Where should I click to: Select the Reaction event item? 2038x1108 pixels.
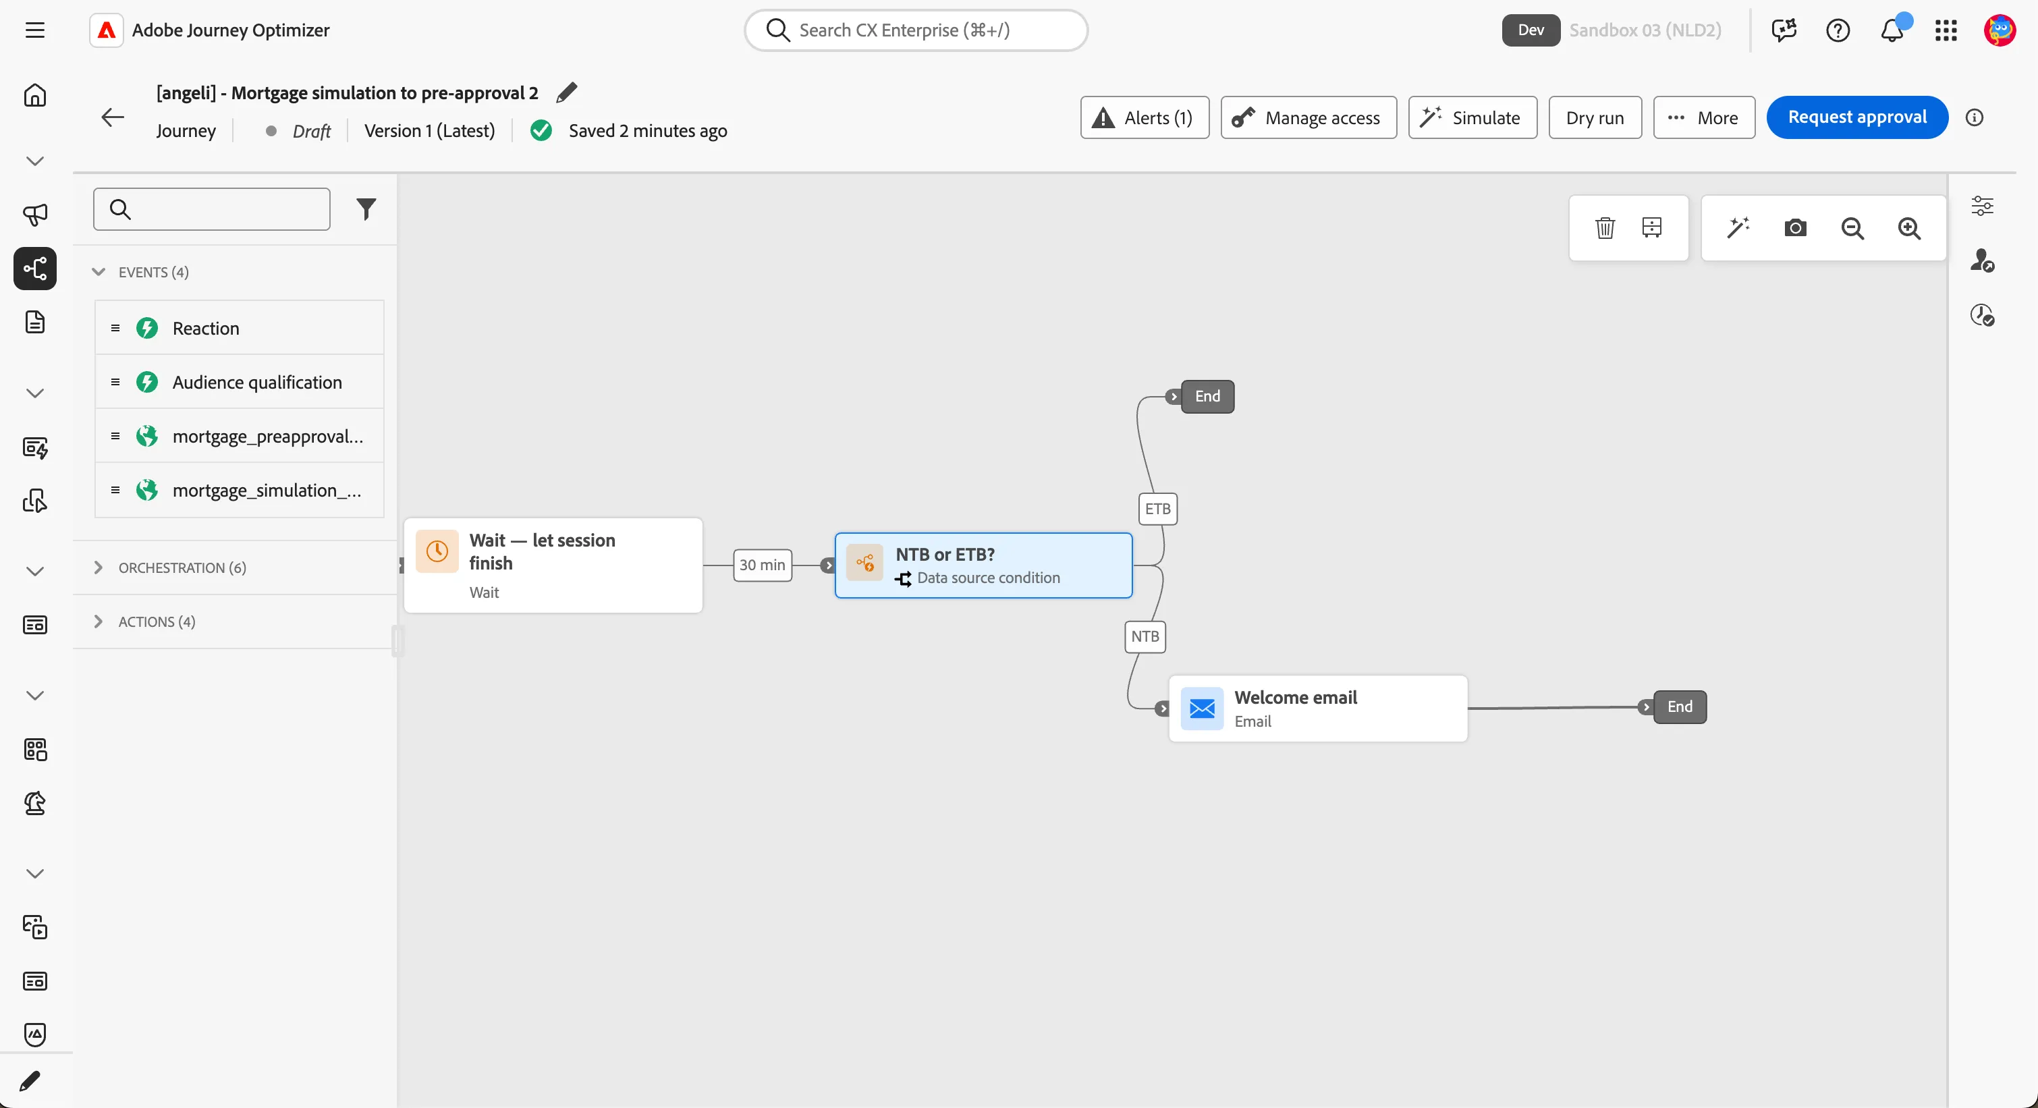(x=239, y=327)
